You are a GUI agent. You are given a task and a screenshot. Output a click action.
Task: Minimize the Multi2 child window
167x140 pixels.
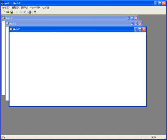[132, 24]
